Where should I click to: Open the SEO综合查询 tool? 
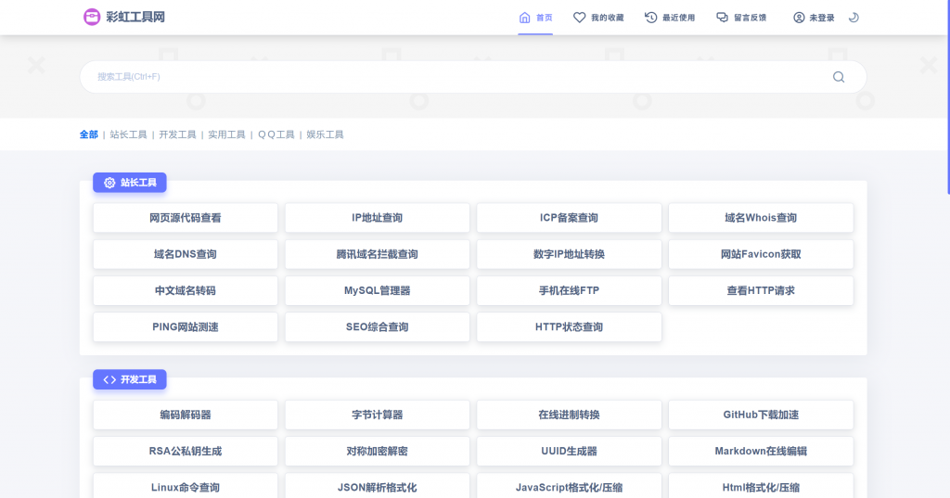point(377,327)
